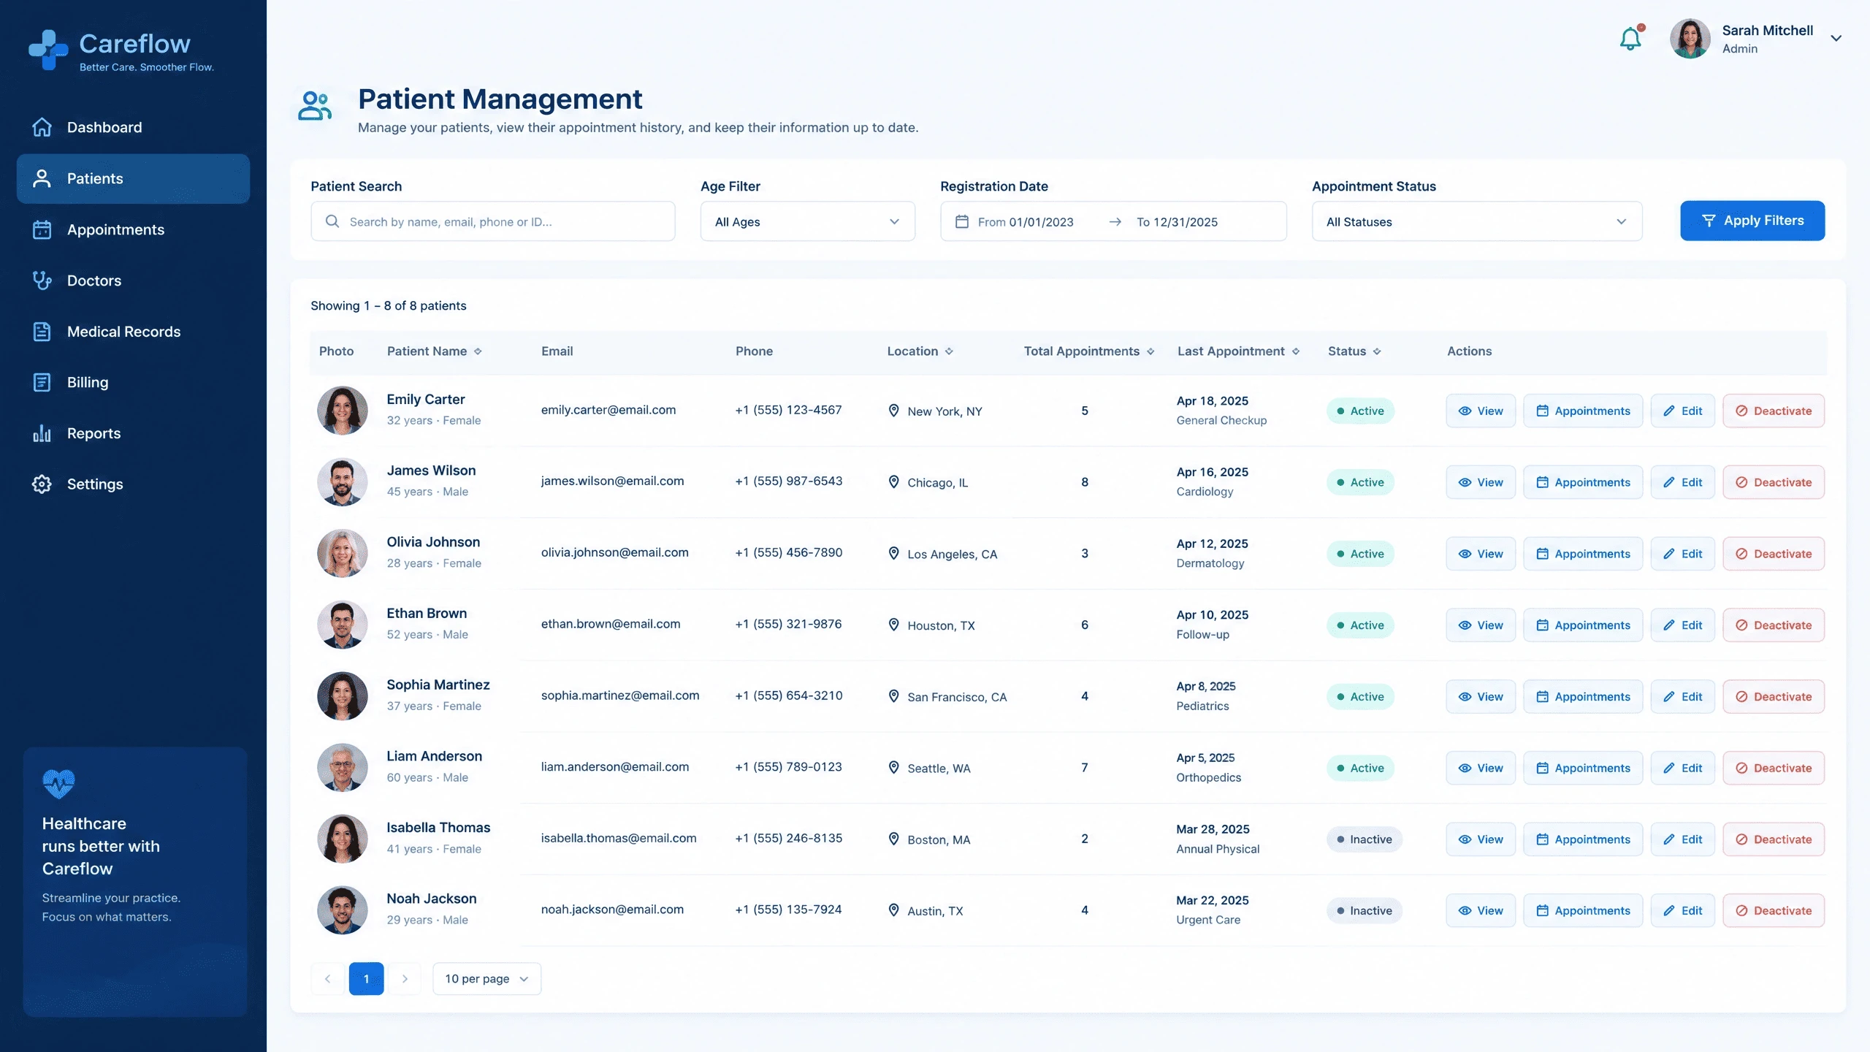Viewport: 1870px width, 1052px height.
Task: Sort by Last Appointment column icon
Action: click(x=1296, y=351)
